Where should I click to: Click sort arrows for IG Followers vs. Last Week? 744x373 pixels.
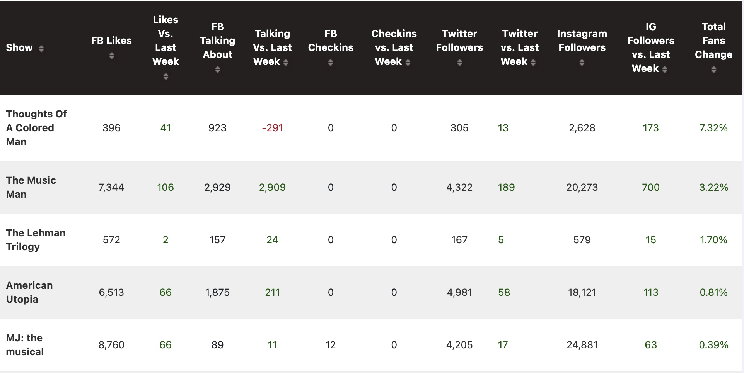point(665,69)
